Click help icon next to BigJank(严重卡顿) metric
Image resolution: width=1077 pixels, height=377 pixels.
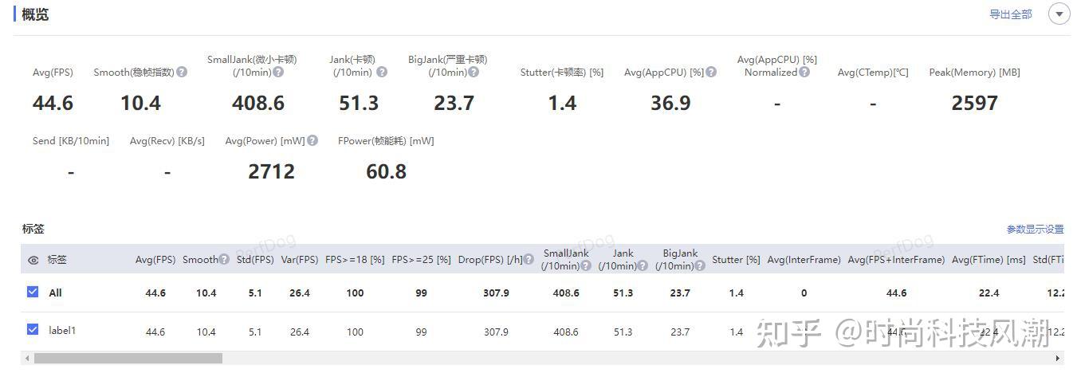[x=474, y=73]
